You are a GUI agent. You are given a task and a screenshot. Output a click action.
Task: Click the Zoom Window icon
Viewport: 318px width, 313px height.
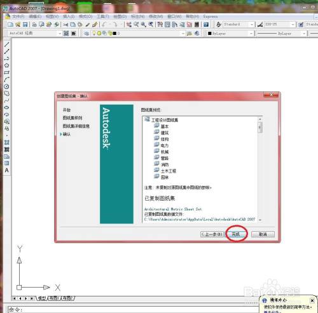click(144, 25)
